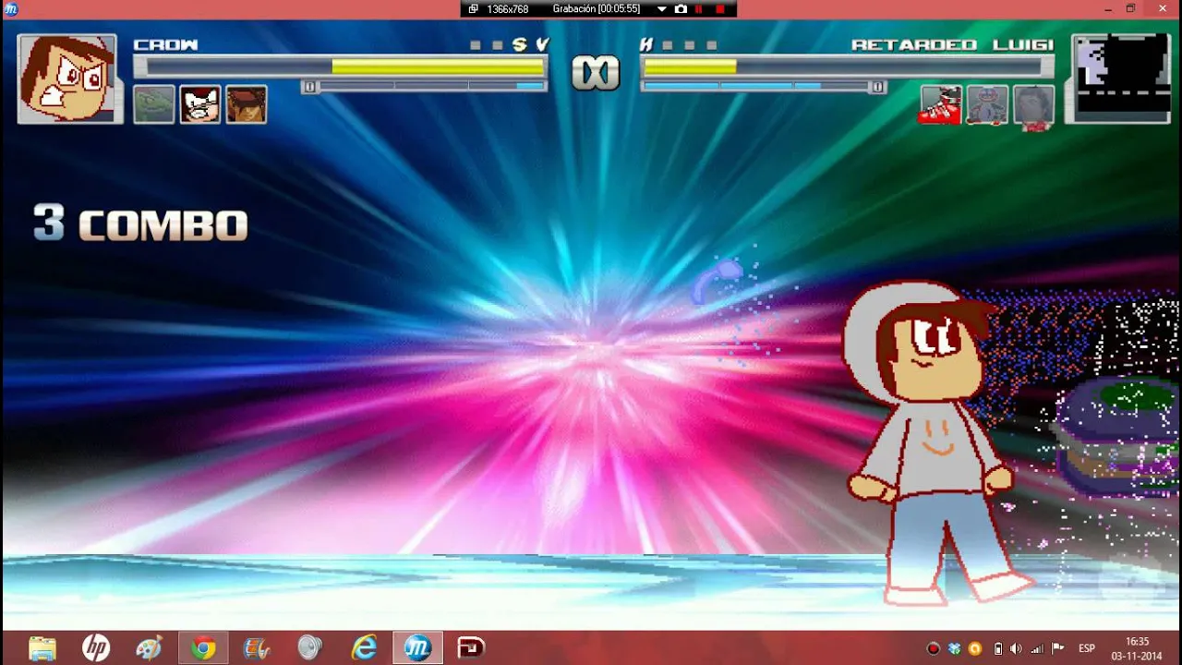The height and width of the screenshot is (665, 1182).
Task: Click the 1366x768 resolution label
Action: coord(508,8)
